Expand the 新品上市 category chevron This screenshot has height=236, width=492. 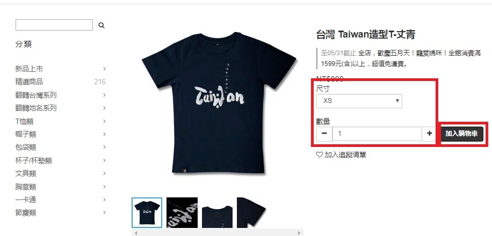(104, 69)
